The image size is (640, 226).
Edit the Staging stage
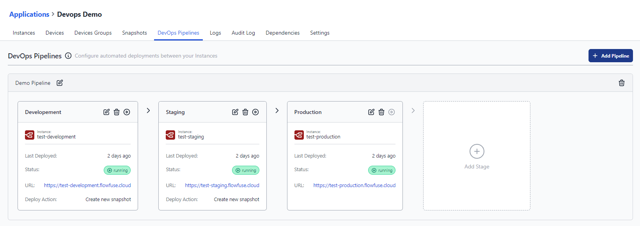(235, 112)
